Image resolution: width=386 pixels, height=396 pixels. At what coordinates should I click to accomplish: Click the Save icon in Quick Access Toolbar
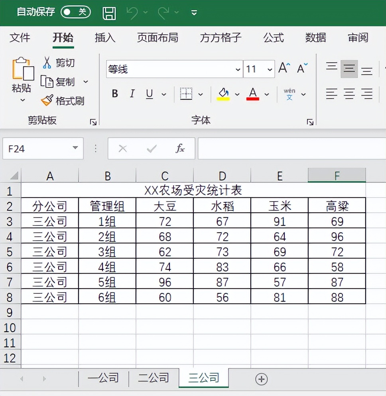click(108, 12)
